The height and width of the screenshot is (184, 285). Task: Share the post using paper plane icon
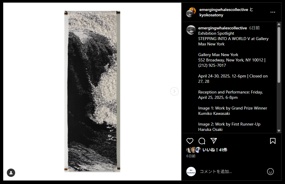pyautogui.click(x=214, y=141)
